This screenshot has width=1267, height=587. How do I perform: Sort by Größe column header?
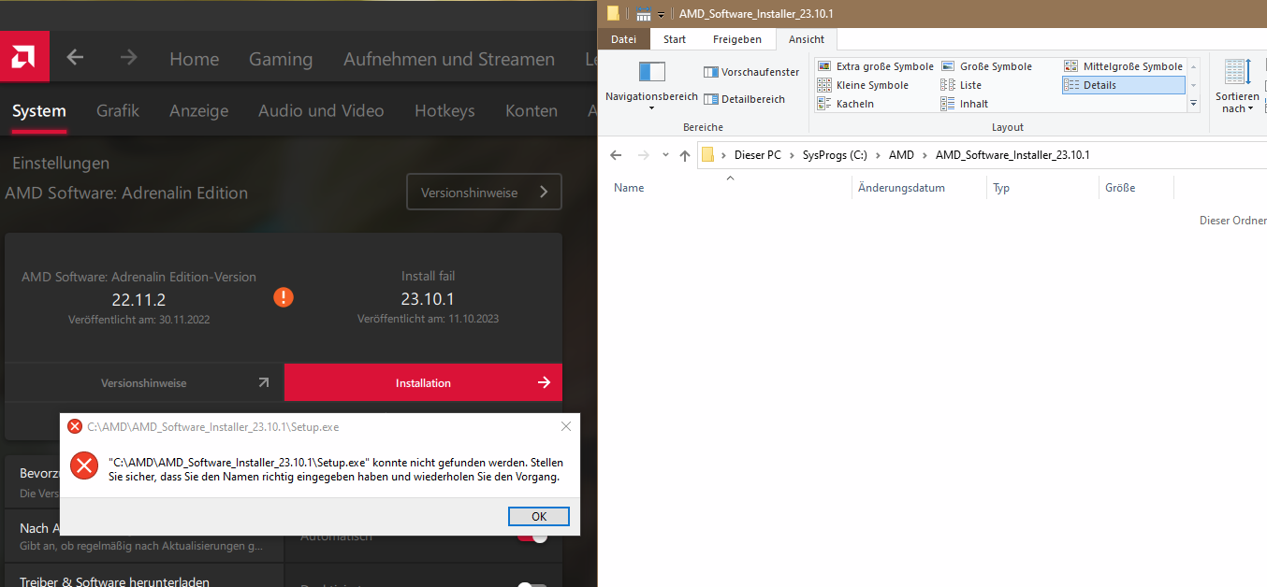[1136, 188]
